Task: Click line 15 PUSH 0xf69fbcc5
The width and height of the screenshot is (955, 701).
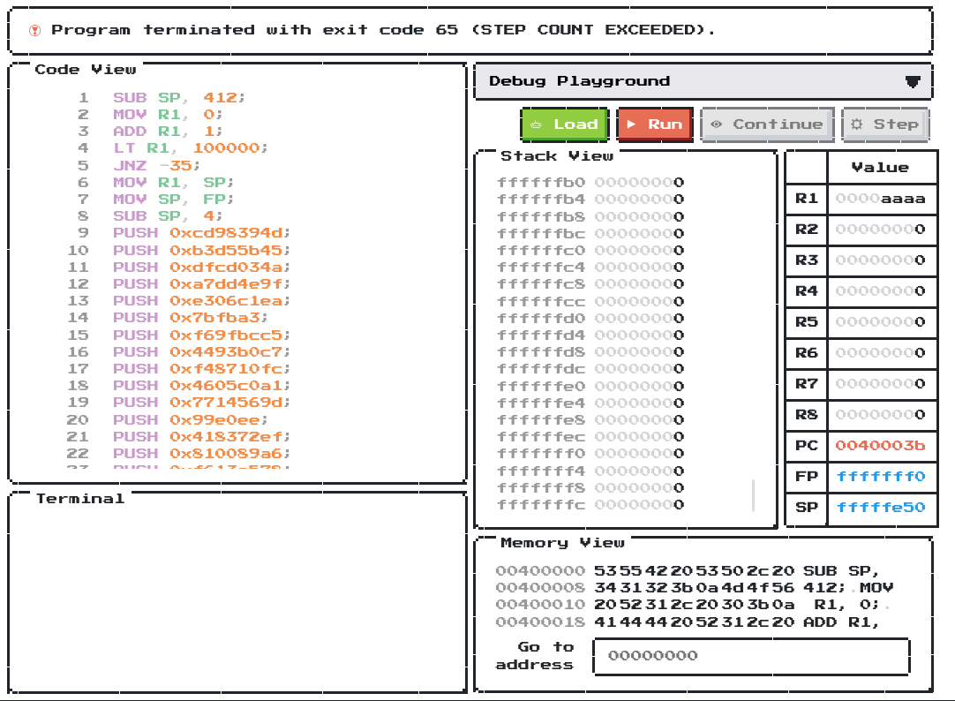Action: pyautogui.click(x=201, y=335)
